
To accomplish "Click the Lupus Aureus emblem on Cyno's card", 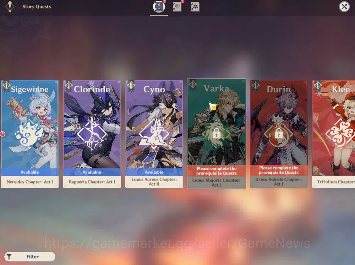I will pos(154,134).
